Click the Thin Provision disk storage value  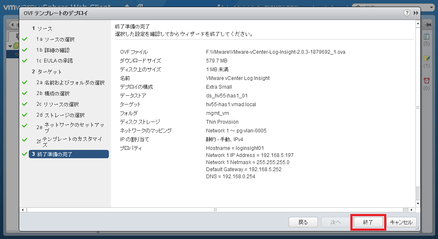point(222,122)
